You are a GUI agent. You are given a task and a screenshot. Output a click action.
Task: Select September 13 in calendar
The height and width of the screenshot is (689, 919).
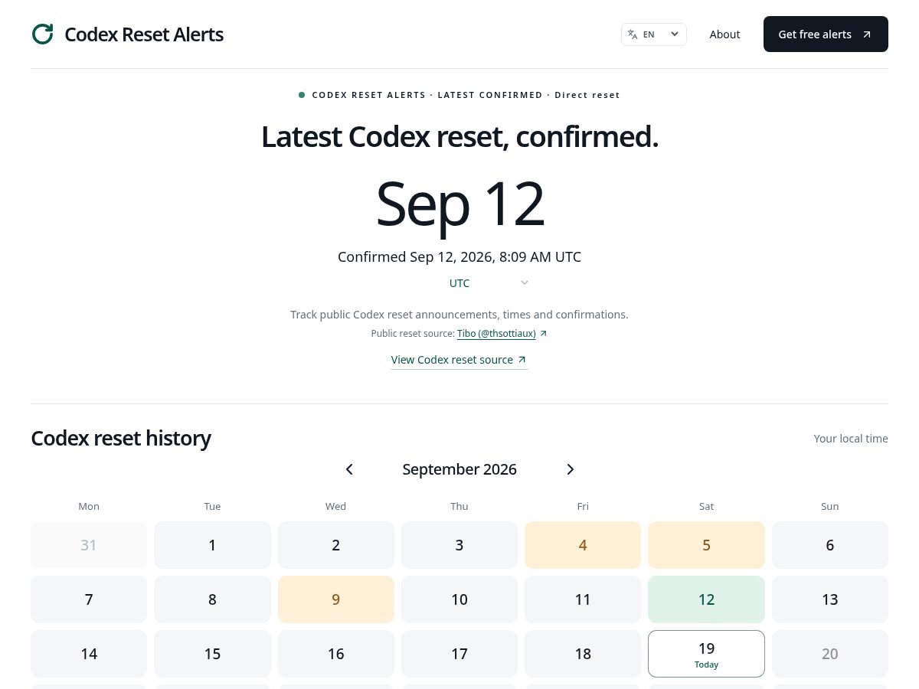click(830, 599)
